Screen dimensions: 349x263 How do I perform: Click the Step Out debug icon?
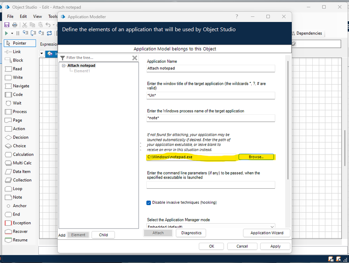click(41, 33)
